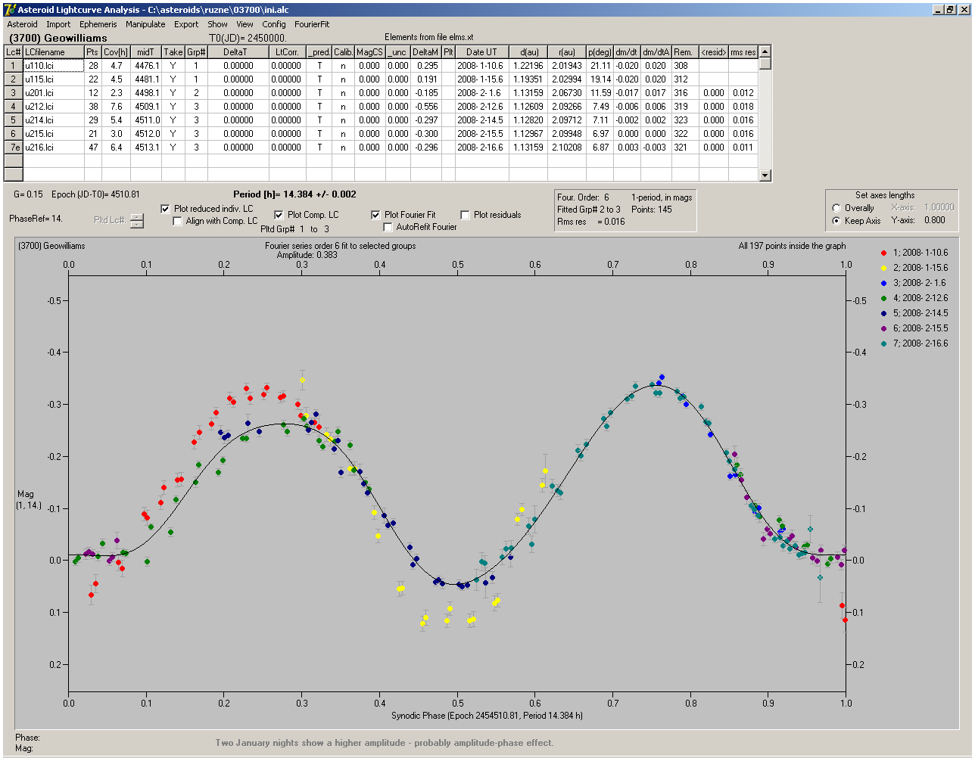Open the View menu
This screenshot has height=758, width=975.
coord(245,24)
